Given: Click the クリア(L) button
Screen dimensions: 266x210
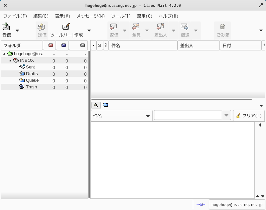Looking at the screenshot, I should [x=249, y=116].
